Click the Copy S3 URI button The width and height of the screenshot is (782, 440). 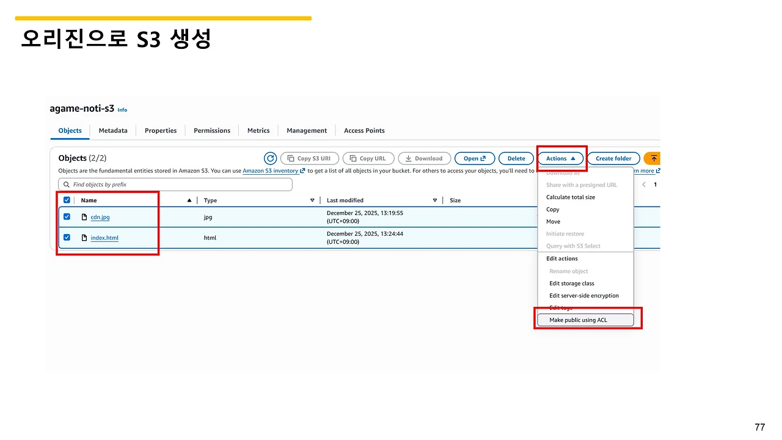309,158
